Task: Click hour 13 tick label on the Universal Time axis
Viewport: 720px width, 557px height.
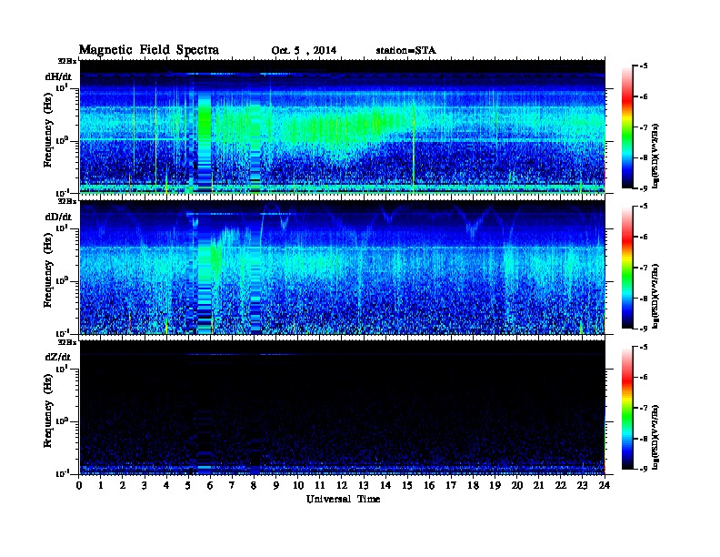Action: tap(364, 486)
